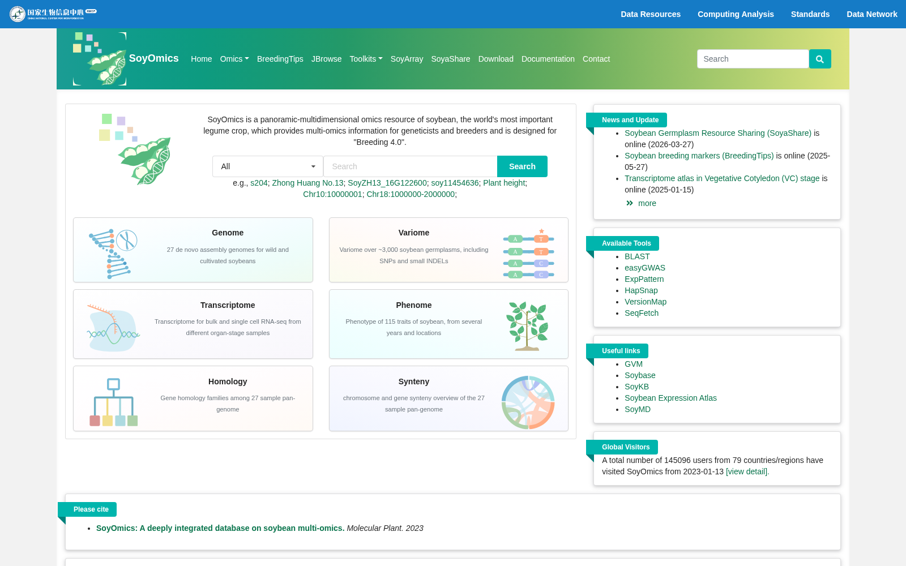The height and width of the screenshot is (566, 906).
Task: Open the VersionMap tool
Action: (646, 302)
